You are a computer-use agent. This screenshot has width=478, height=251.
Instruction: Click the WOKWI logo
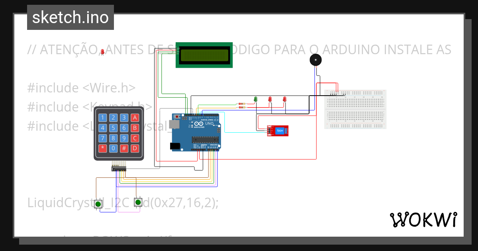click(423, 220)
